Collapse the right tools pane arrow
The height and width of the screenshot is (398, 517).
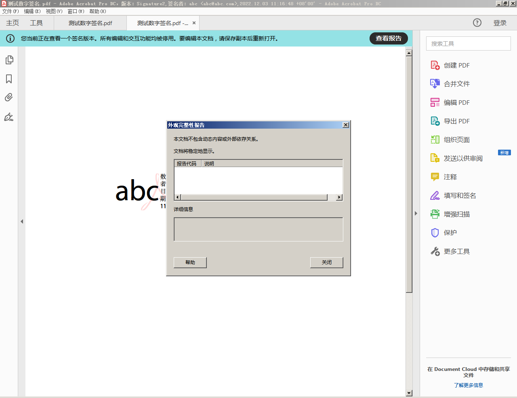pyautogui.click(x=416, y=213)
